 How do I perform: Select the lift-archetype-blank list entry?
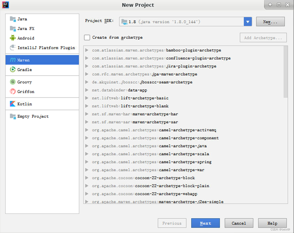(x=145, y=106)
